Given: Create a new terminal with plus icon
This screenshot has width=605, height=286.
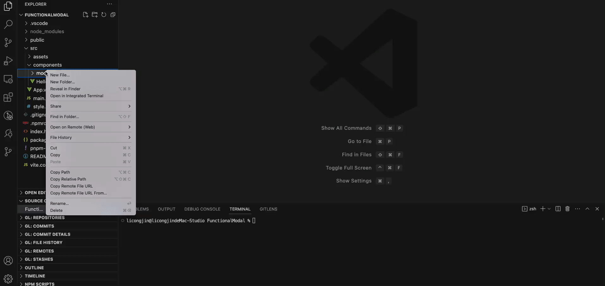Looking at the screenshot, I should [543, 209].
